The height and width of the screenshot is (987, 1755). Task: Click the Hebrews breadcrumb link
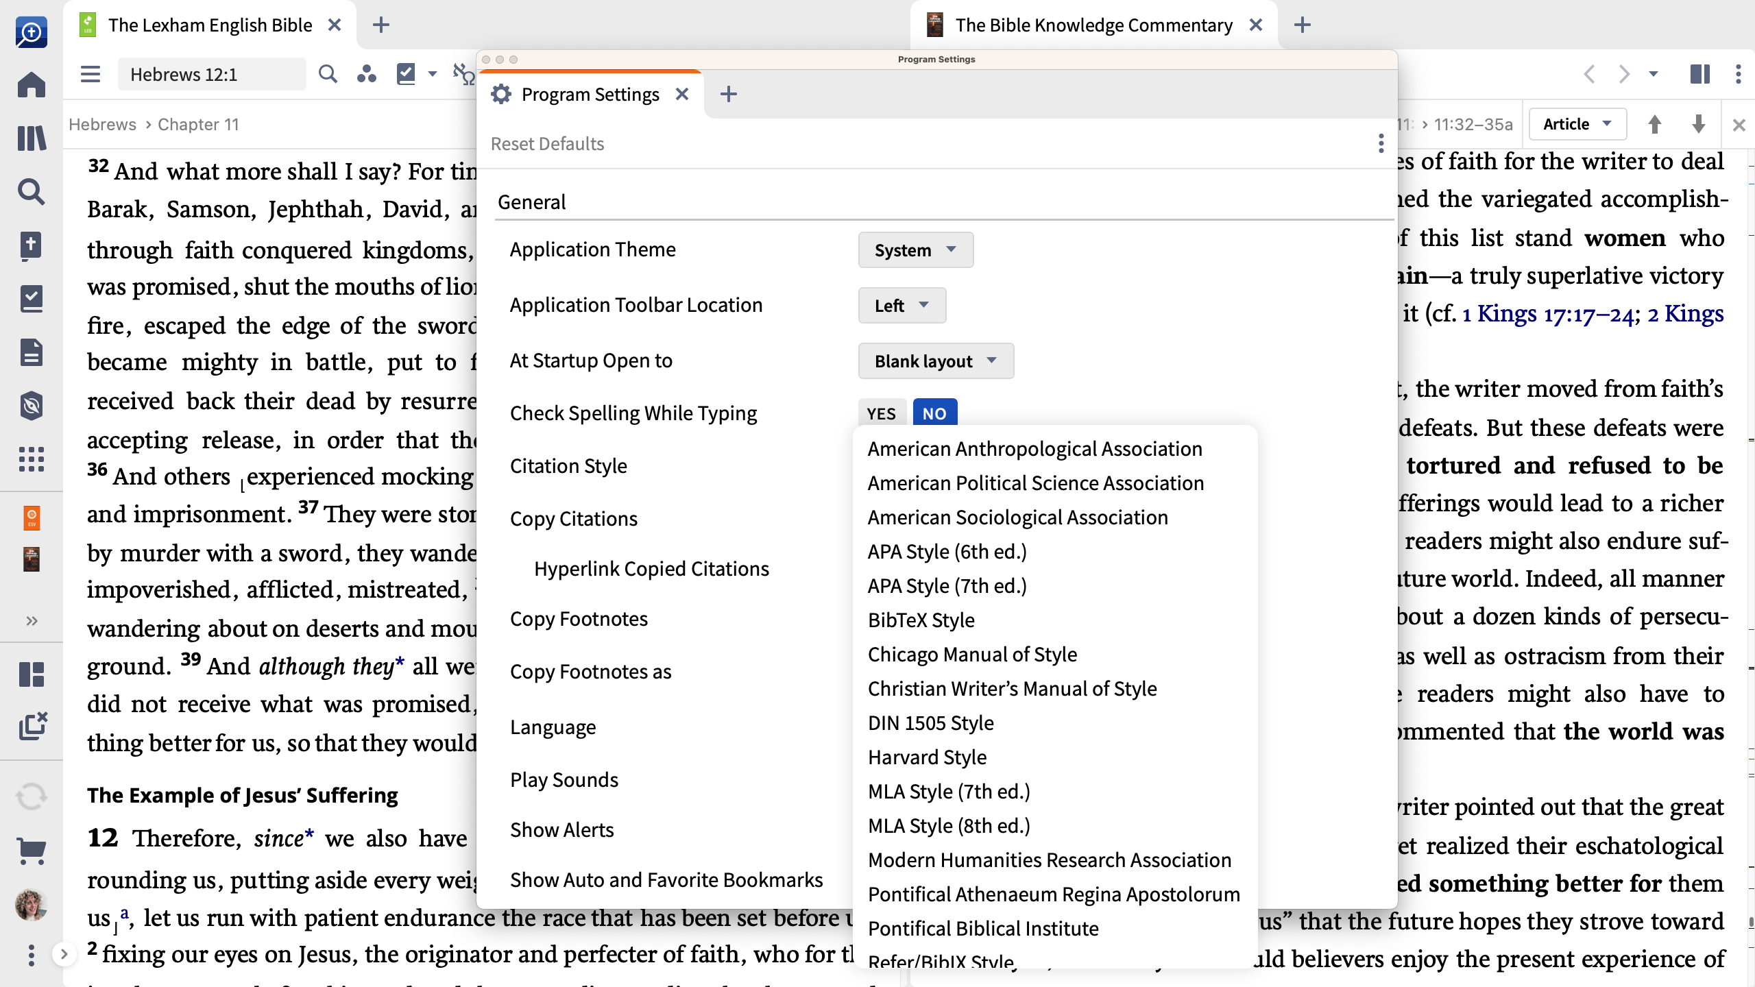point(102,125)
